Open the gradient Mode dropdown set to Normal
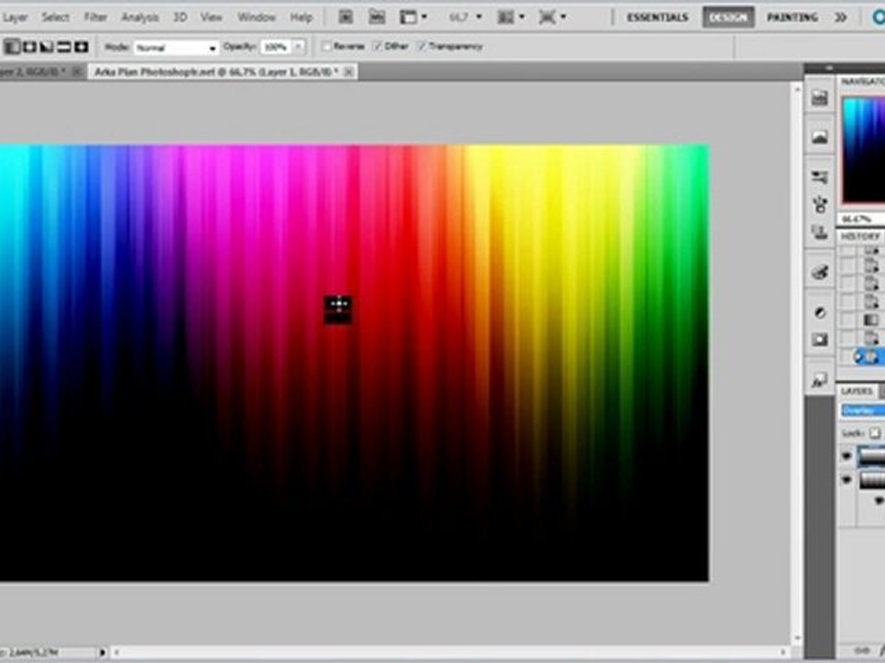Image resolution: width=885 pixels, height=663 pixels. pyautogui.click(x=176, y=47)
